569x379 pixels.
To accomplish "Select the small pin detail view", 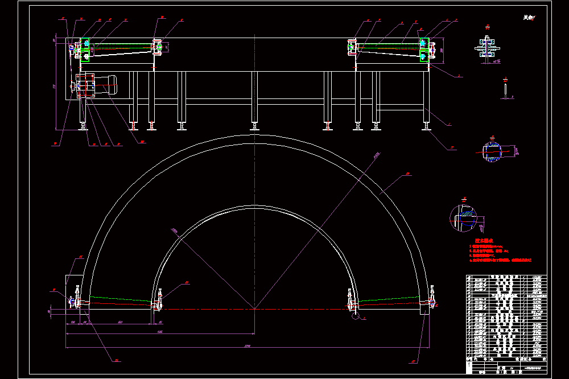I will (505, 89).
